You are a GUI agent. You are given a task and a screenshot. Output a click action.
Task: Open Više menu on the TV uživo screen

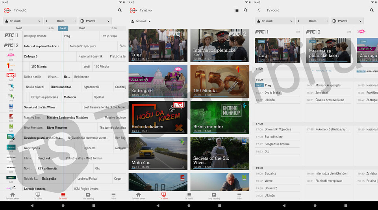239,196
